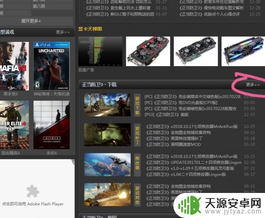Open the red-and-black graphics card image
The height and width of the screenshot is (218, 265).
[x=148, y=51]
